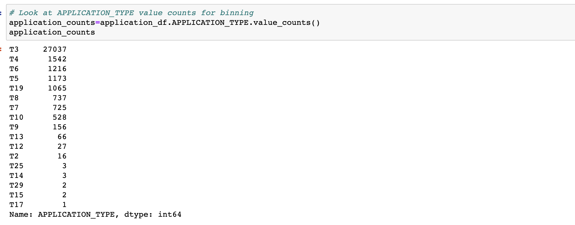Click the T17 count of 1
The image size is (575, 225).
[64, 205]
